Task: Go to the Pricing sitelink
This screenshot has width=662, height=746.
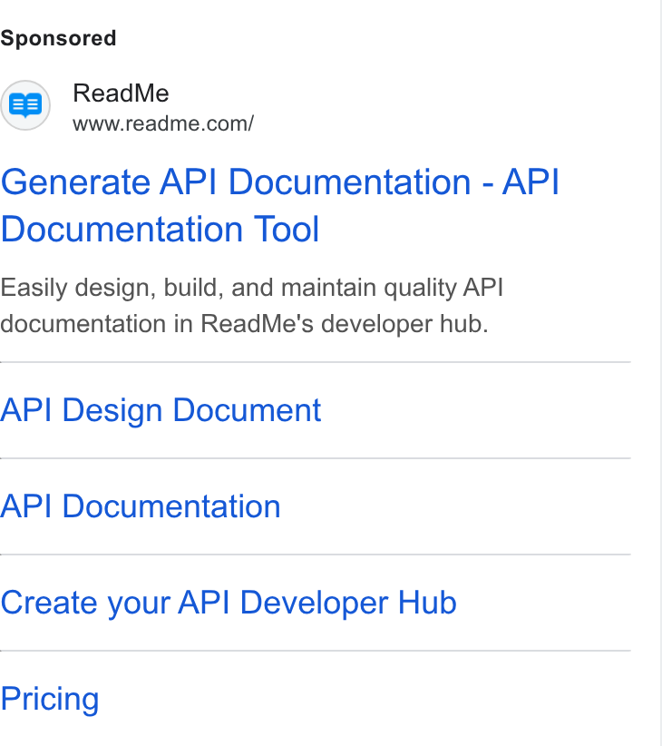Action: point(50,699)
